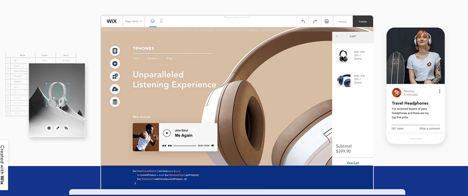
Task: Collapse the Cart panel chevron
Action: coord(337,36)
